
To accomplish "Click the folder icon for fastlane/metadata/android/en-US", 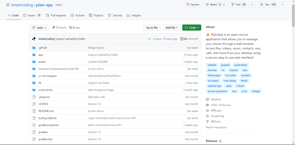I will pyautogui.click(x=34, y=69).
